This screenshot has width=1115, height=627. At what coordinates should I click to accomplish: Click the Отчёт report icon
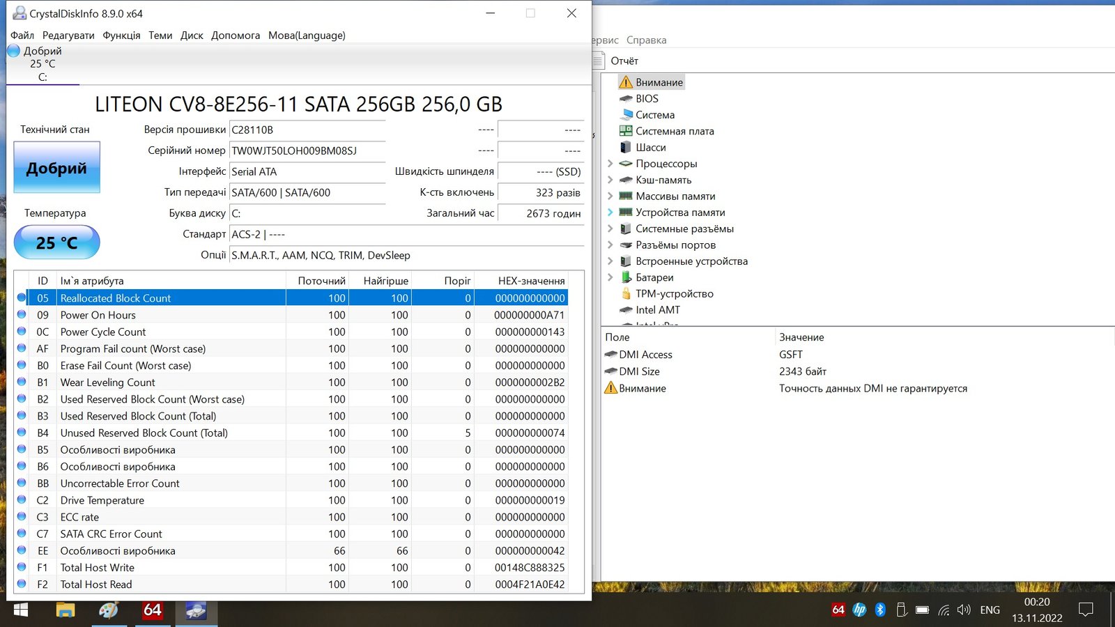(x=599, y=61)
